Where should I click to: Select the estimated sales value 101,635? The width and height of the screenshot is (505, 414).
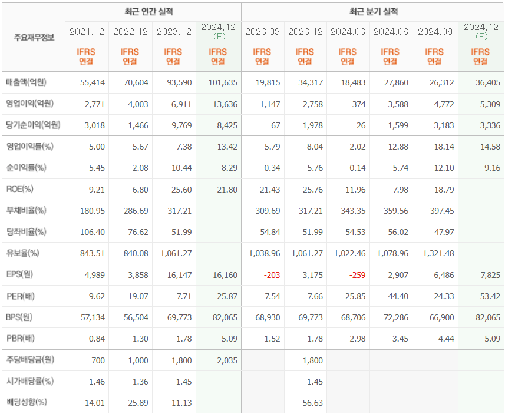pyautogui.click(x=223, y=82)
